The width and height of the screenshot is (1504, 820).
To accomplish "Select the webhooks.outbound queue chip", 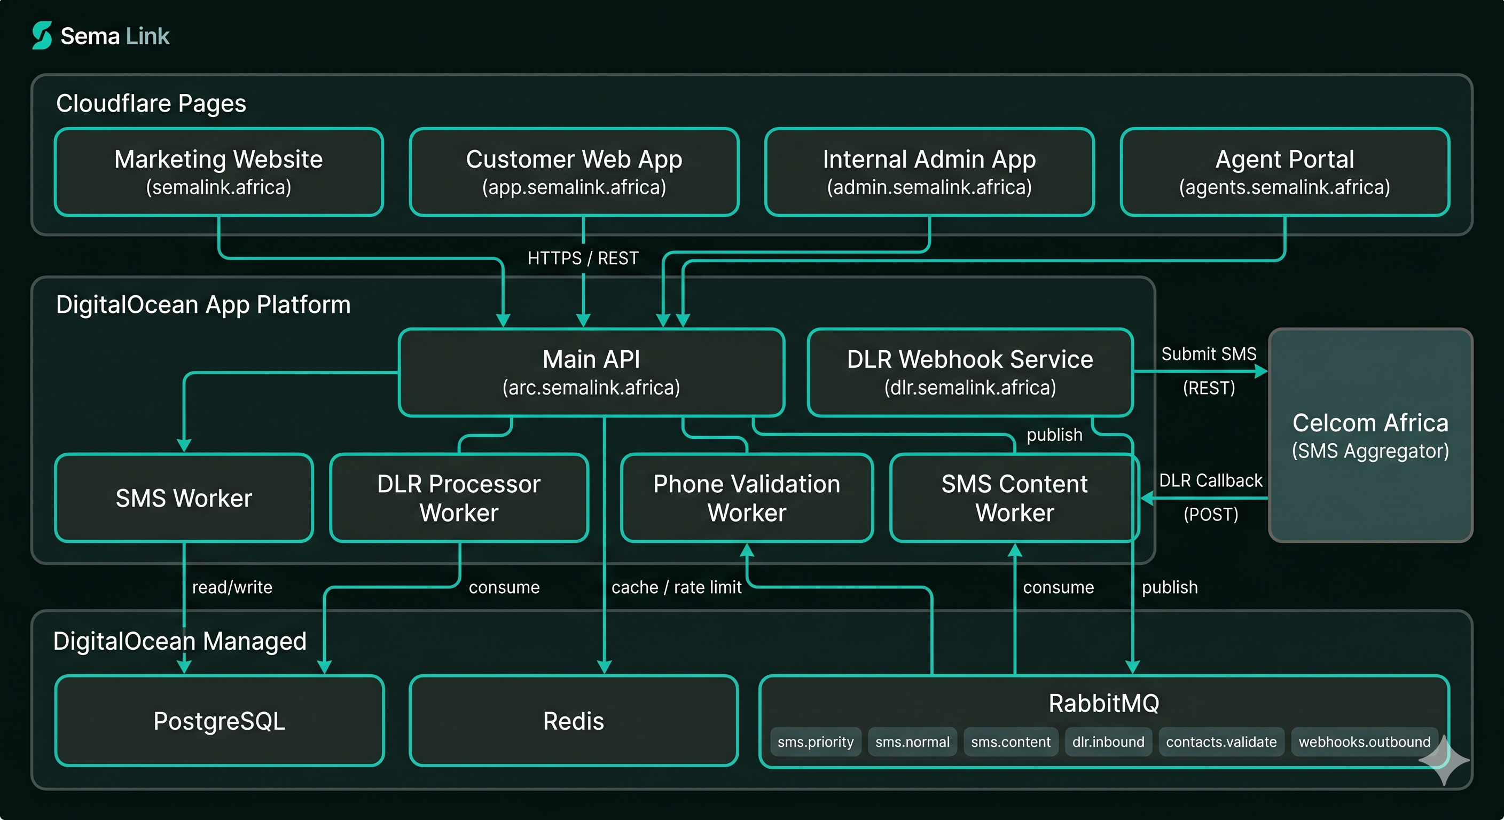I will [x=1365, y=742].
